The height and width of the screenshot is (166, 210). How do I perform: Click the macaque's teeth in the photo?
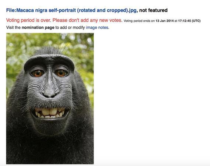coord(50,113)
